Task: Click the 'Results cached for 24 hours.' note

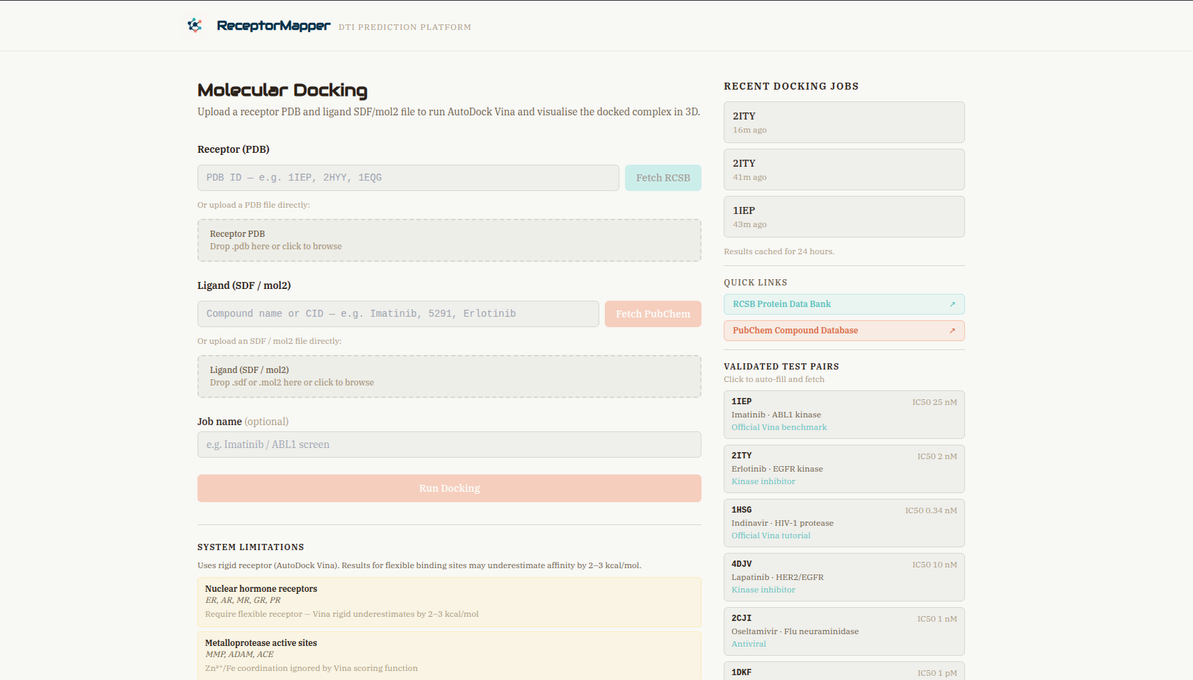Action: pyautogui.click(x=779, y=251)
